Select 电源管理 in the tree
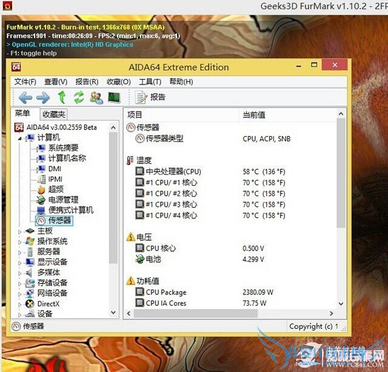Viewport: 388px width, 372px height. 63,200
